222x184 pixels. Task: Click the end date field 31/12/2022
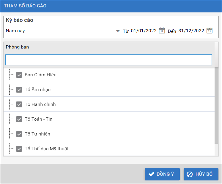click(x=191, y=31)
